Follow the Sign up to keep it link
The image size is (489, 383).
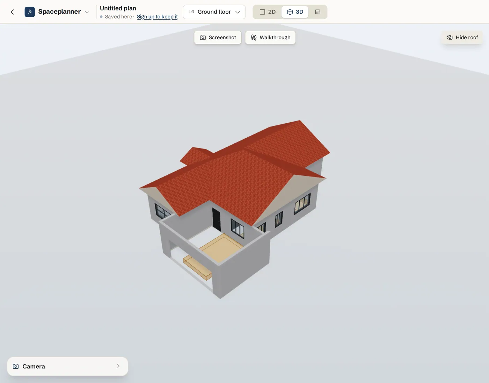[157, 16]
